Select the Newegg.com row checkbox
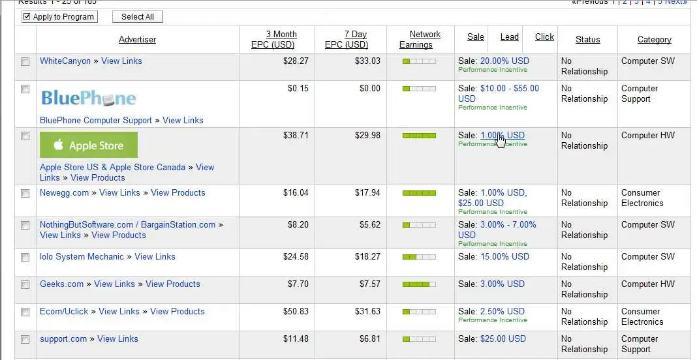697x360 pixels. coord(25,193)
